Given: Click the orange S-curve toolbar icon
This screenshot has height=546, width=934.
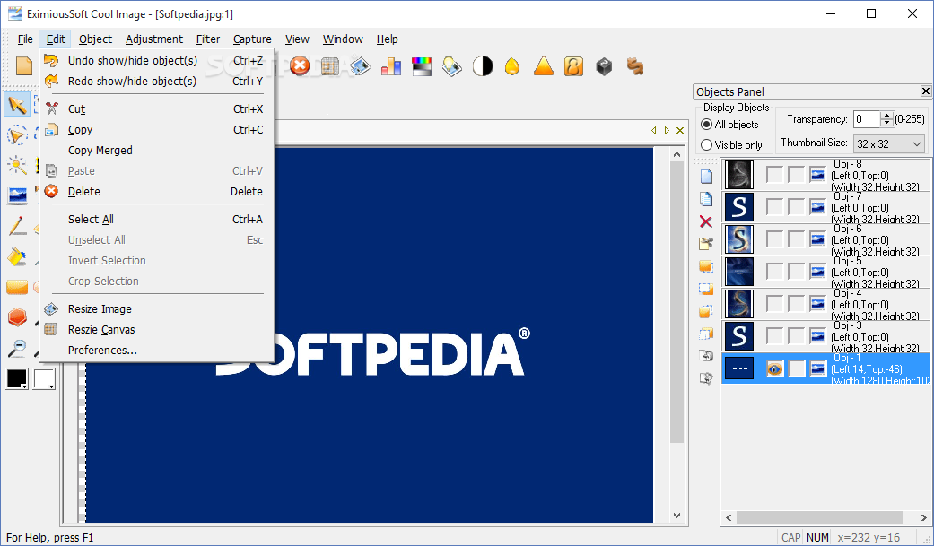Looking at the screenshot, I should coord(635,66).
